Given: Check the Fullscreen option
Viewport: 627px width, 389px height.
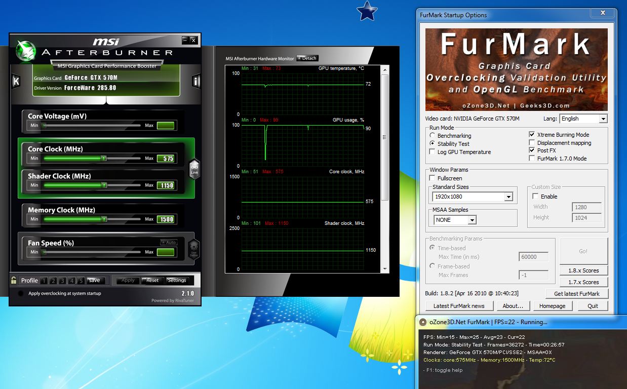Looking at the screenshot, I should pos(432,178).
